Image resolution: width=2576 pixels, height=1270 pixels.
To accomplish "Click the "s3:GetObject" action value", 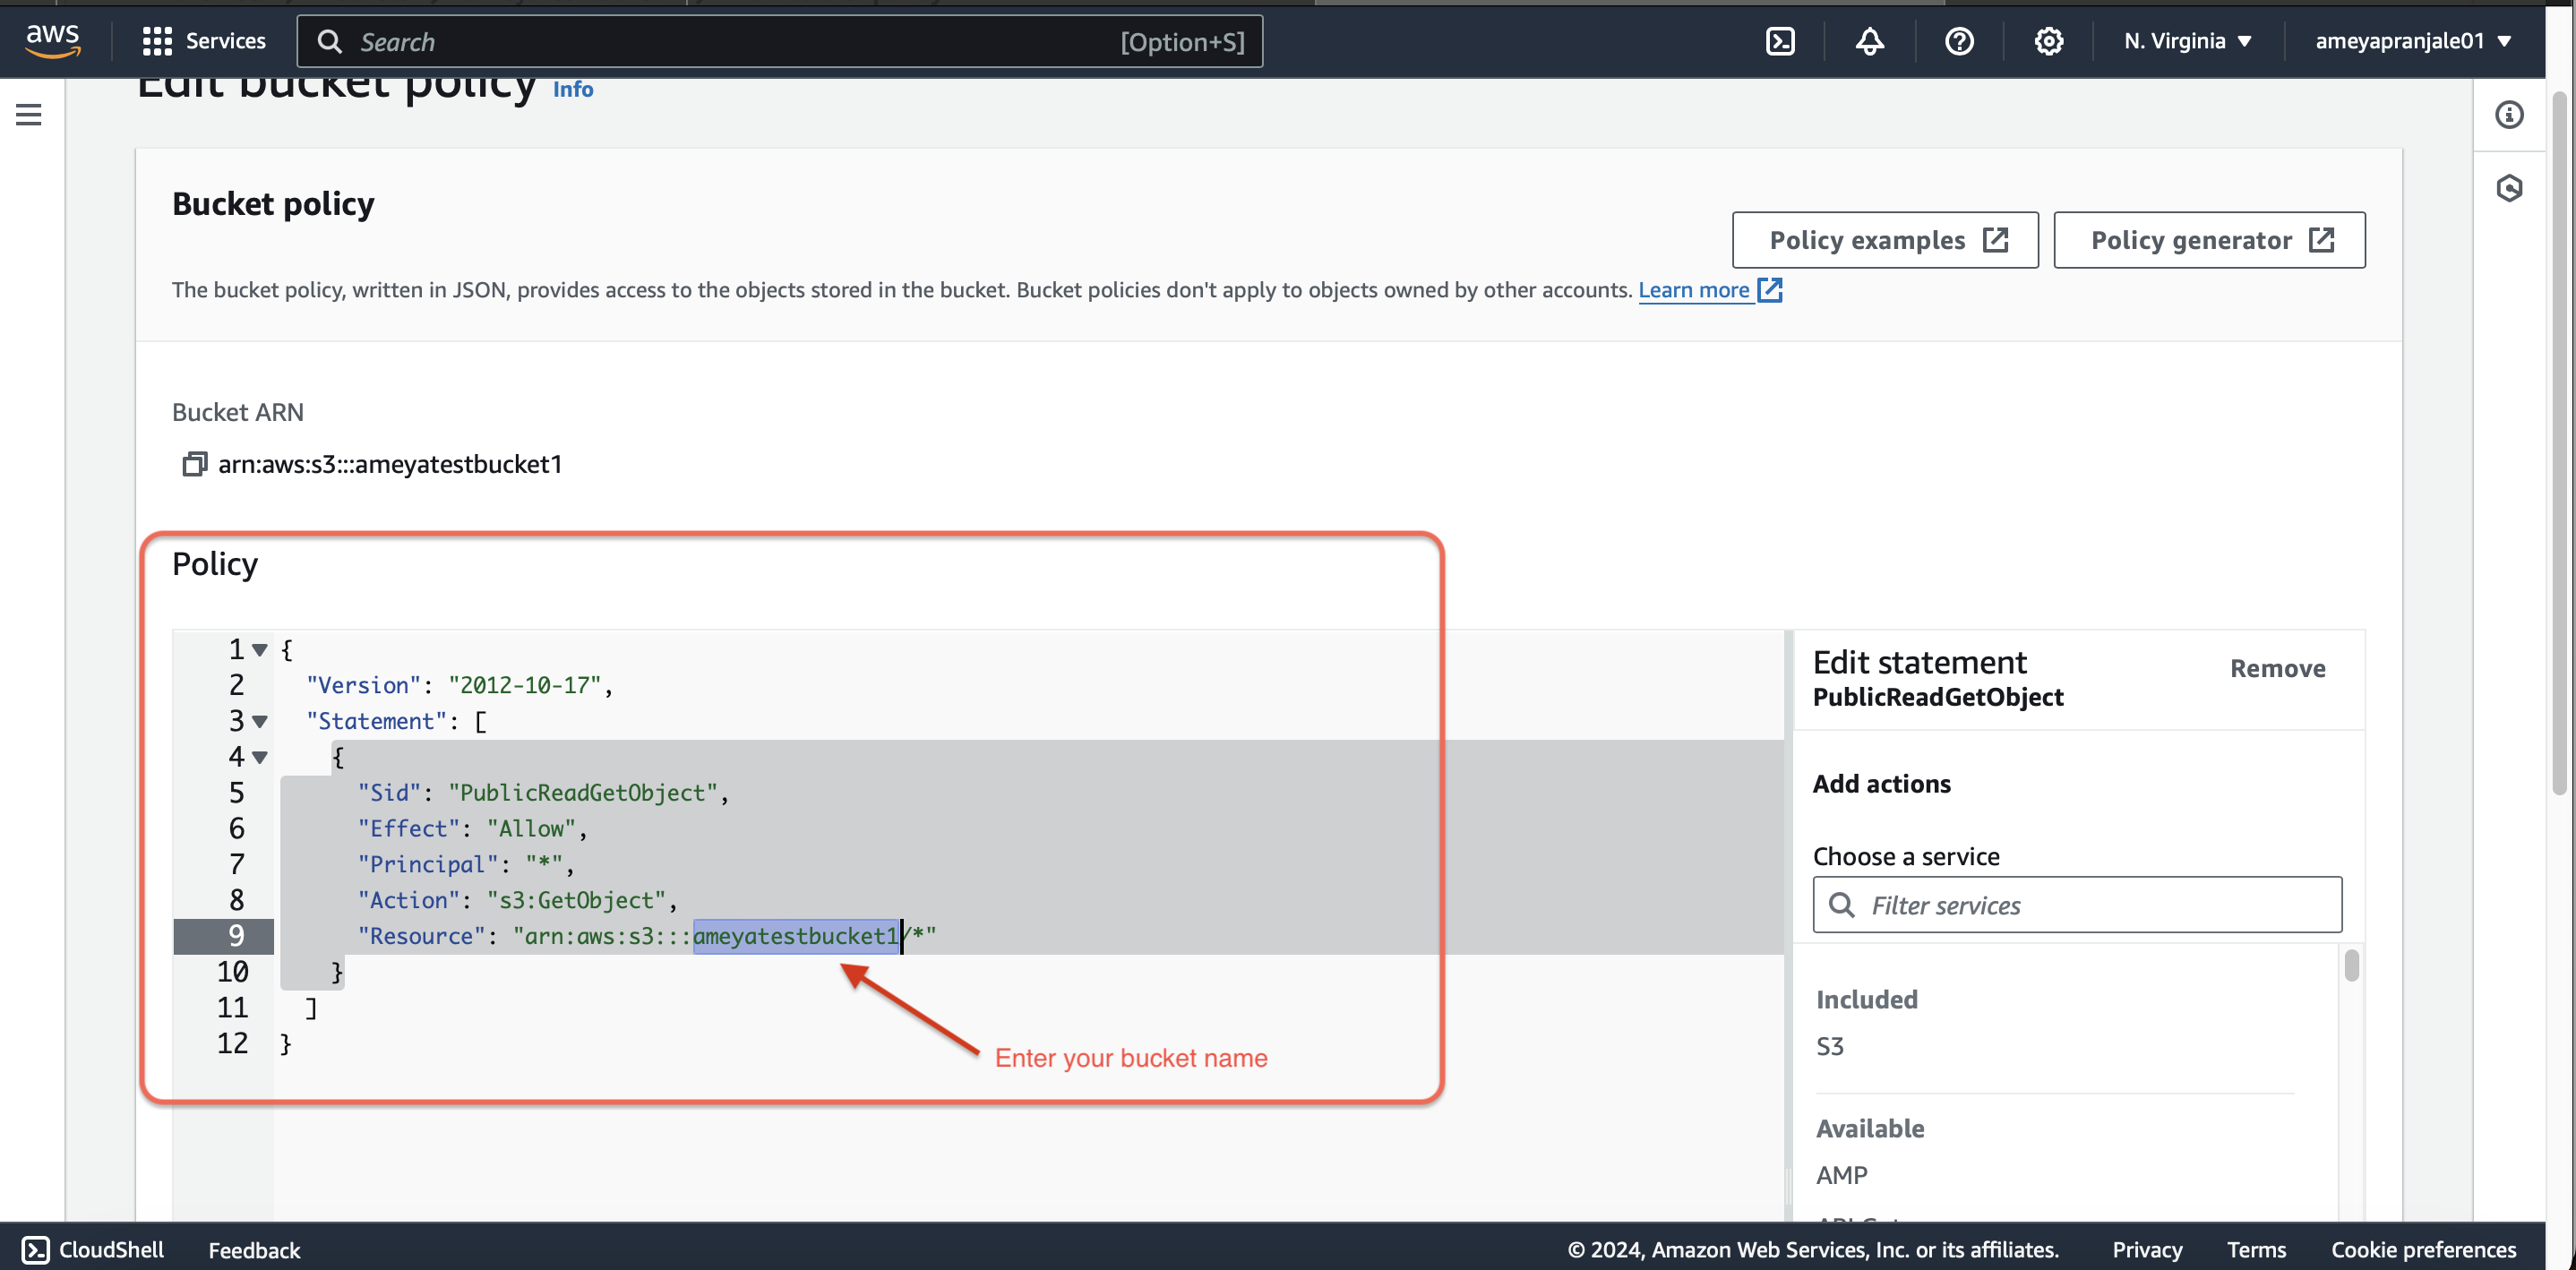I will [577, 900].
